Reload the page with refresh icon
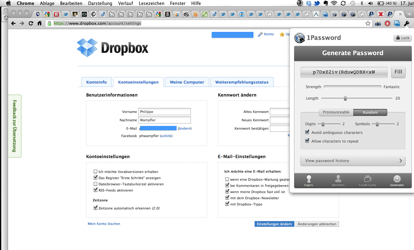Screen dimensions: 414x250 [x=31, y=24]
